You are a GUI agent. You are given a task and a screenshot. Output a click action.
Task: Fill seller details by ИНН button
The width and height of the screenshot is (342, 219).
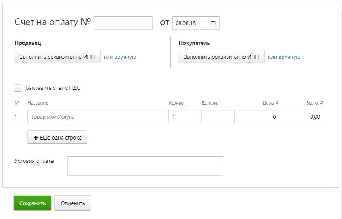tap(57, 57)
